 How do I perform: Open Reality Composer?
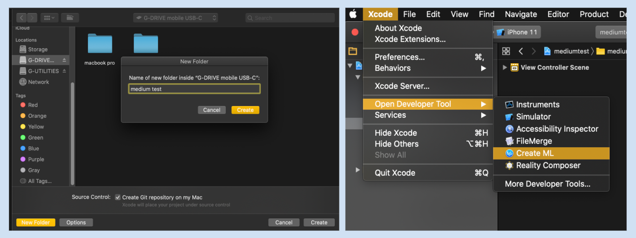(x=551, y=166)
